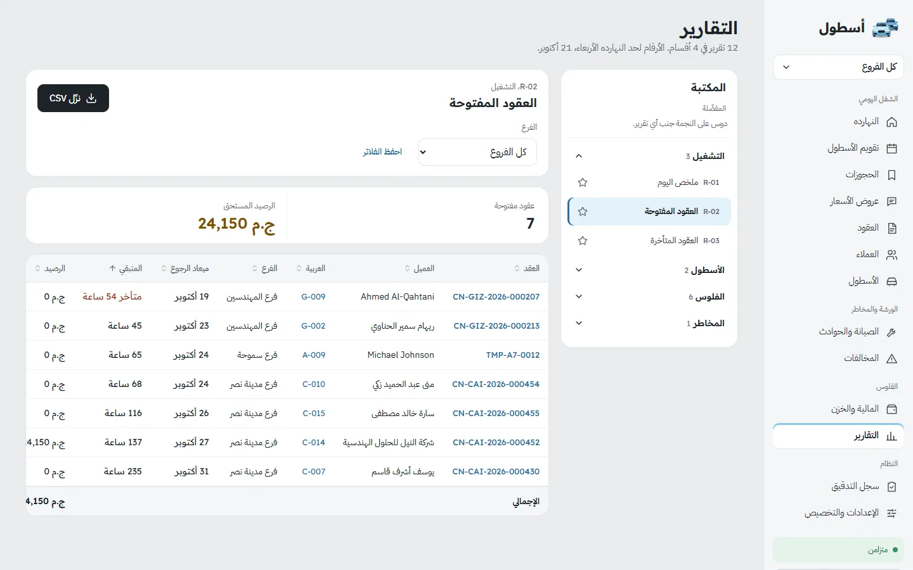Sort by ميعاد الرجوع column header

[x=185, y=269]
